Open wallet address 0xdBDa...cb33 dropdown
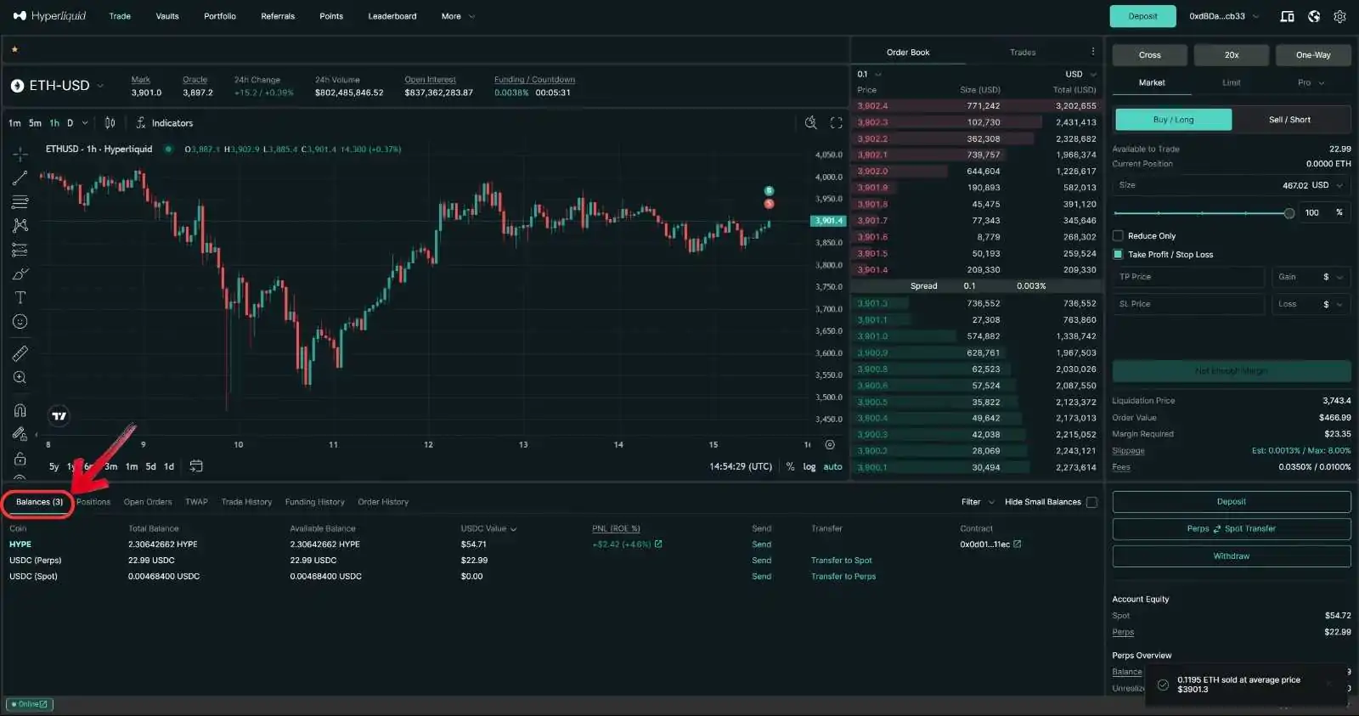 click(x=1224, y=16)
